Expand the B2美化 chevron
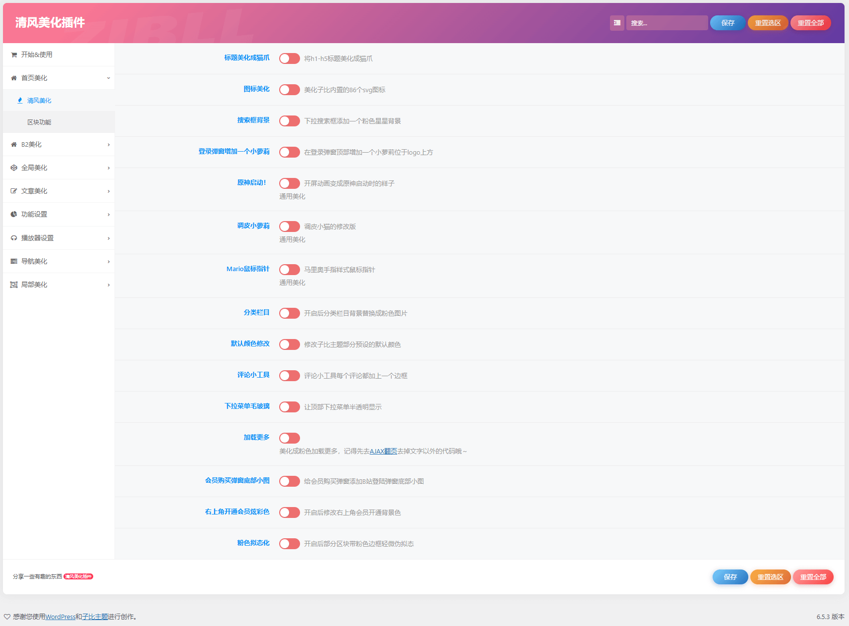The height and width of the screenshot is (626, 849). (x=109, y=145)
